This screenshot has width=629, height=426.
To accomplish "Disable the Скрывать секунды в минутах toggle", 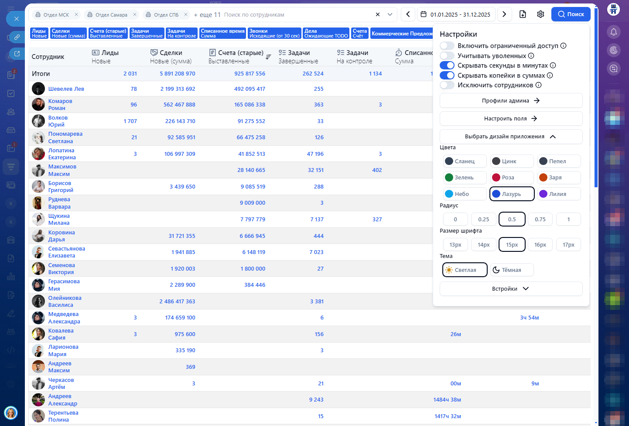I will tap(447, 65).
